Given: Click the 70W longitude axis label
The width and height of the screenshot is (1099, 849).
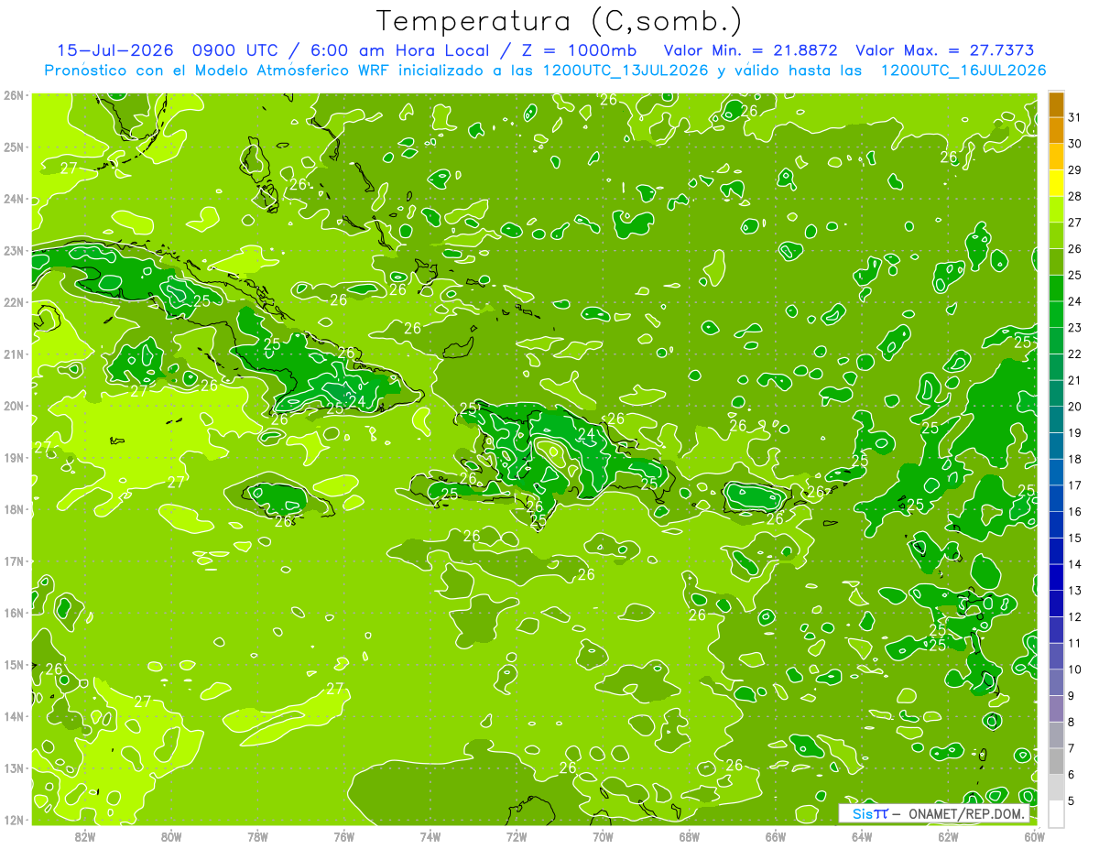Looking at the screenshot, I should tap(603, 836).
